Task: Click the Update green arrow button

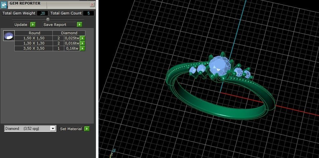Action: coord(33,25)
